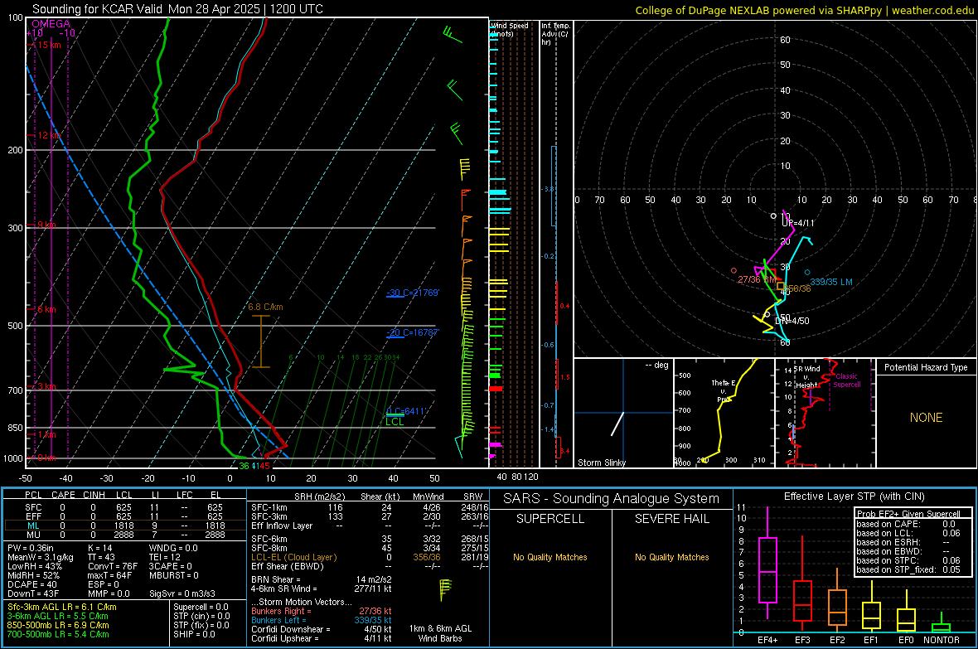
Task: Click the yellow 1km & 6km wind barb symbol
Action: pyautogui.click(x=445, y=589)
